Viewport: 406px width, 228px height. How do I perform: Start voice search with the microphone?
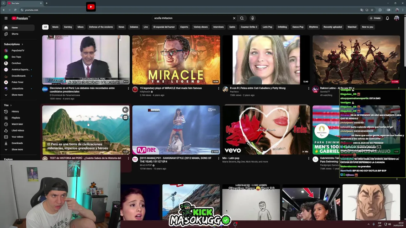tap(252, 18)
